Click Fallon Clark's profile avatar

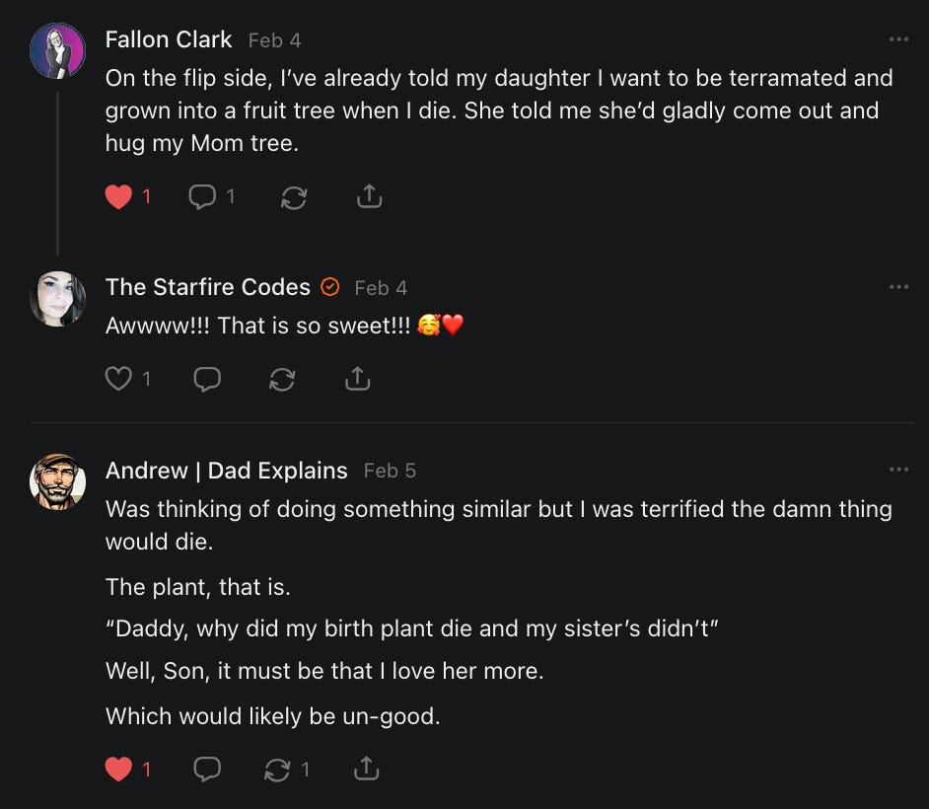57,51
